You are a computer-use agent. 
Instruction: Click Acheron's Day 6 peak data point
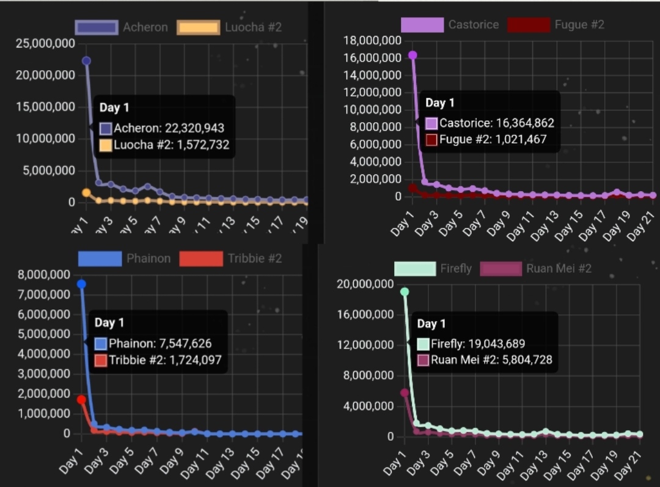tap(148, 186)
